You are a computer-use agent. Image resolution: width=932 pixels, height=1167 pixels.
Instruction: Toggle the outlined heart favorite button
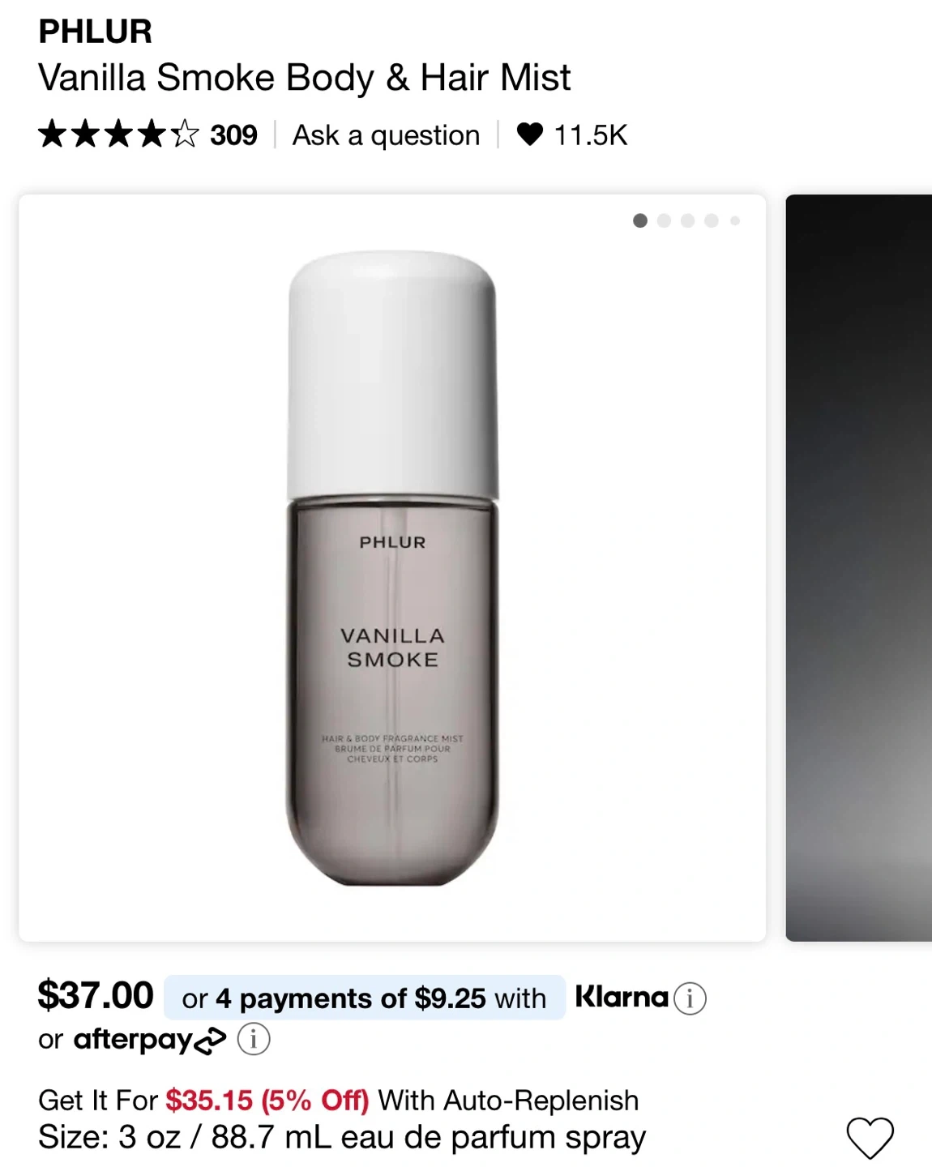pos(870,1137)
